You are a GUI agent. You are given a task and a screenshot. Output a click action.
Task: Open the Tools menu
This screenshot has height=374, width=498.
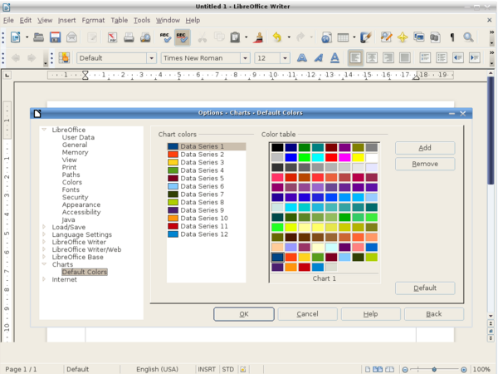(142, 19)
